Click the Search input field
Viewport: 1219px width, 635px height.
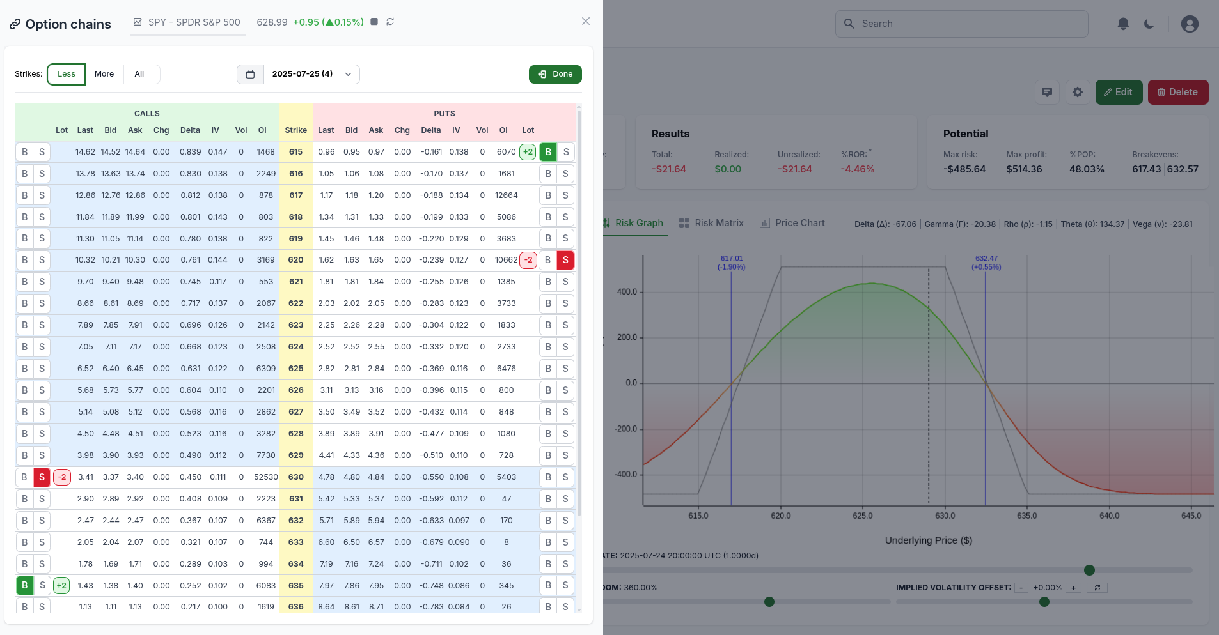[x=961, y=24]
